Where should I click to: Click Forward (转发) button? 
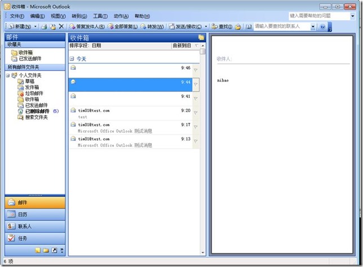[x=152, y=26]
